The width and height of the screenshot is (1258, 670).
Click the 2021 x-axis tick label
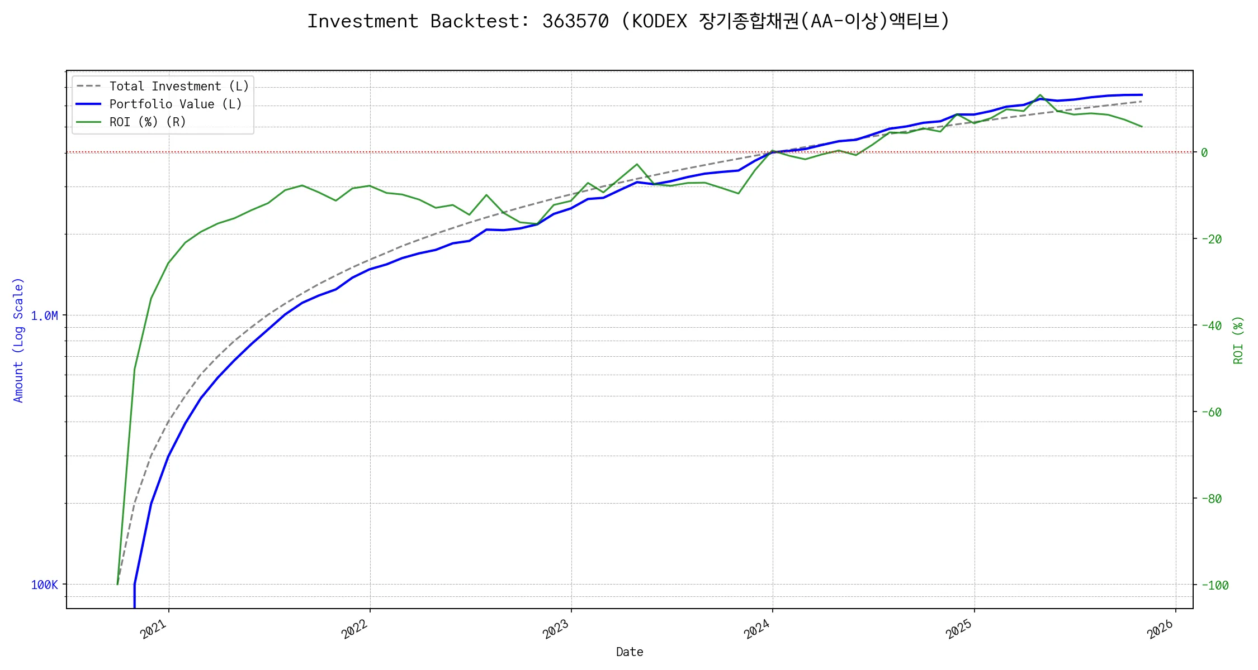(154, 629)
